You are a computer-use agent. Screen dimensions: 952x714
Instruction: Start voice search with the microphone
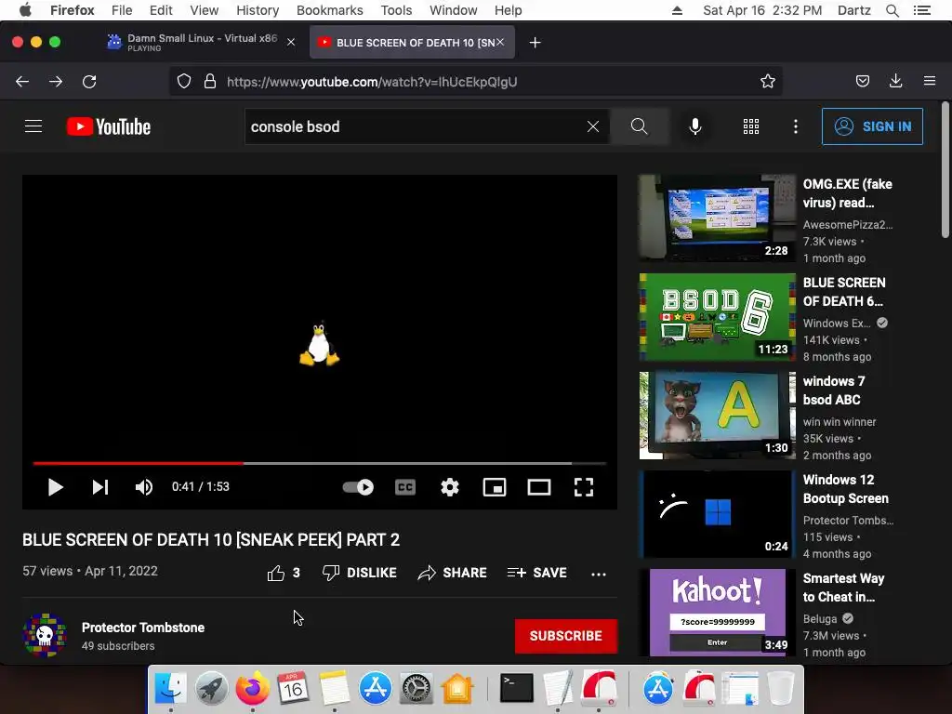(695, 126)
